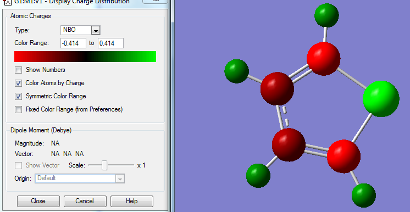Click the dipole vector Scale slider handle
Screen dimensions: 410x212
click(x=104, y=165)
